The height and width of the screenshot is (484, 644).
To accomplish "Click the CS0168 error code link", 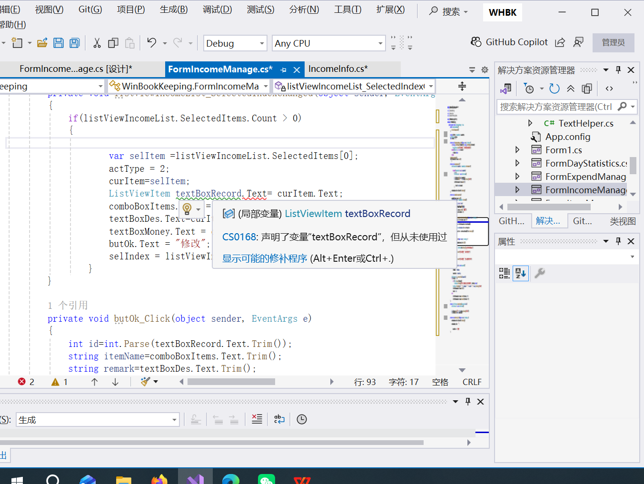I will tap(239, 237).
